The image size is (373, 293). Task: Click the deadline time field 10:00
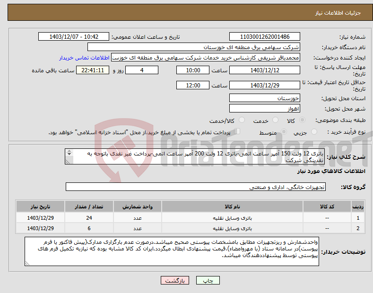193,70
